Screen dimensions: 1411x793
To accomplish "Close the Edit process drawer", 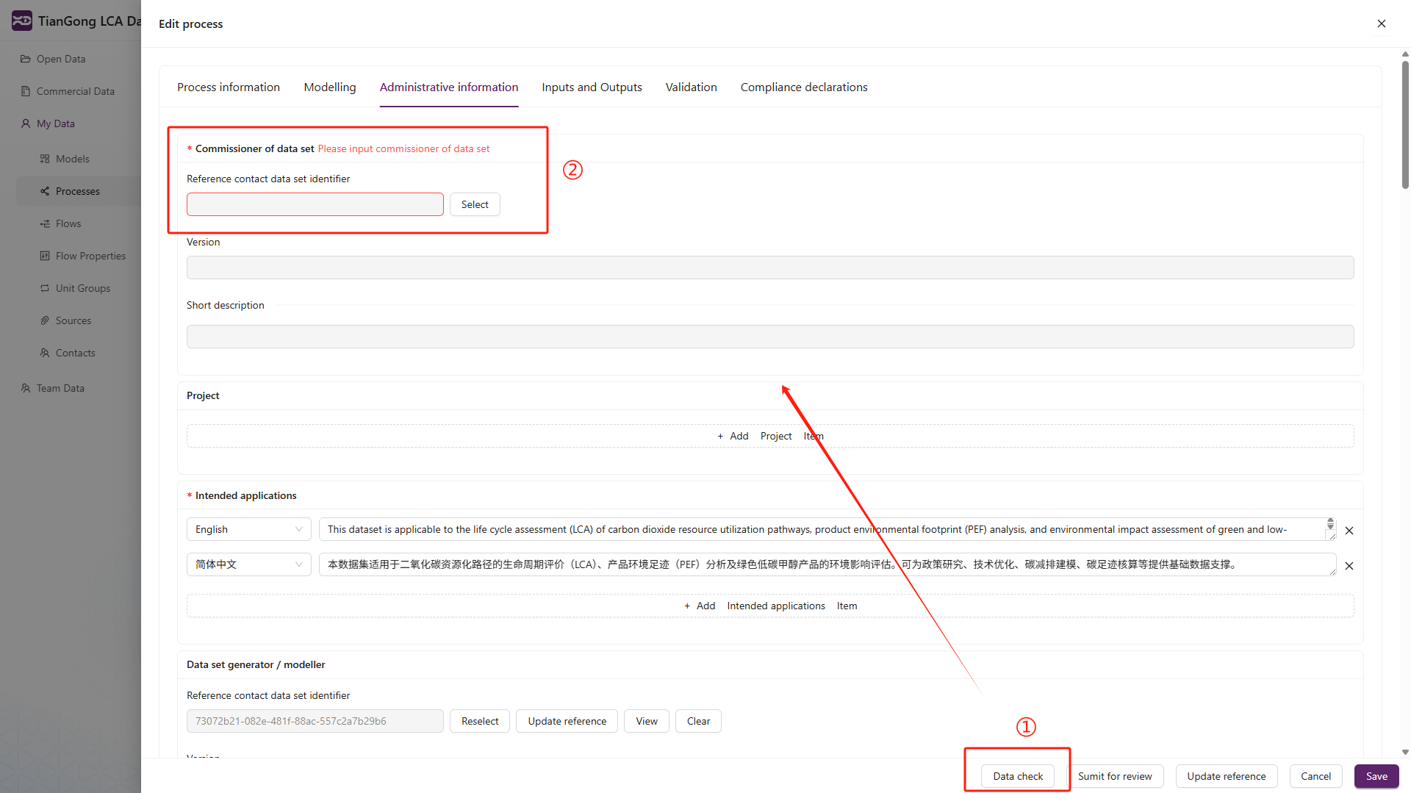I will pos(1382,24).
